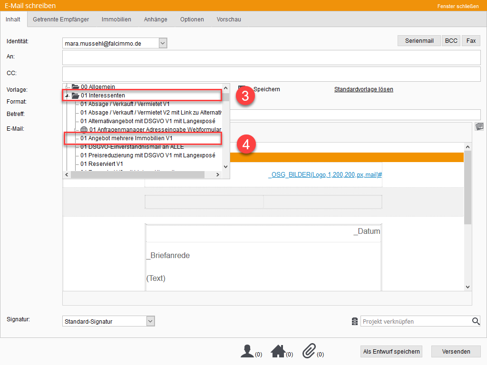
Task: Switch to the Getrennte Empfänger tab
Action: (61, 19)
